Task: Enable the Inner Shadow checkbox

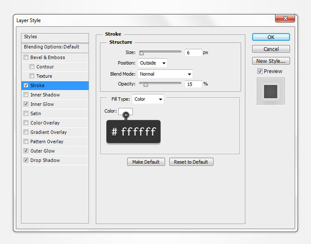Action: point(26,94)
